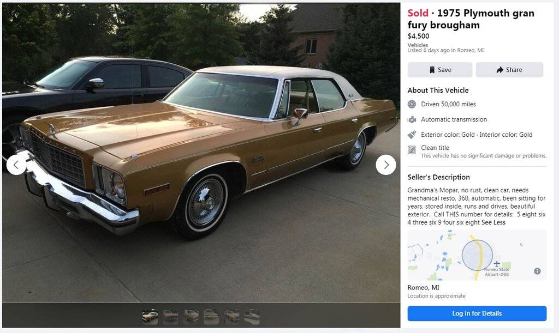The image size is (559, 333).
Task: Select the first photo thumbnail
Action: [150, 316]
